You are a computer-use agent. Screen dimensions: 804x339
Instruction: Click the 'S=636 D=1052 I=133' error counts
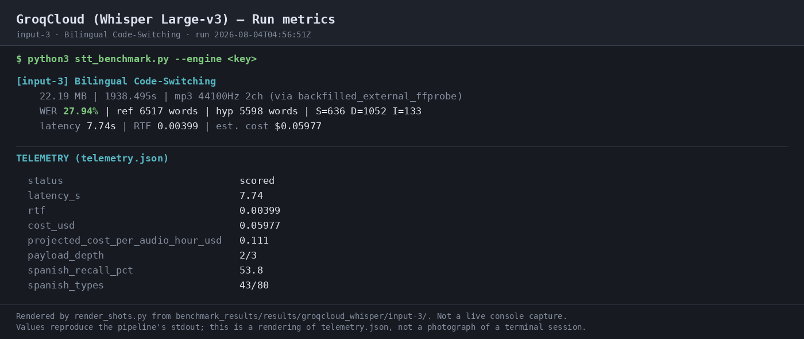tap(369, 111)
